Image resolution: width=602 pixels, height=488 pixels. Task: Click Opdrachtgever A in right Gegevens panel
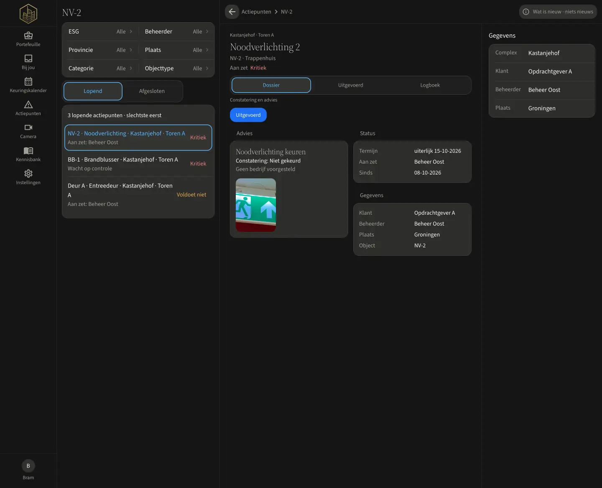(550, 72)
